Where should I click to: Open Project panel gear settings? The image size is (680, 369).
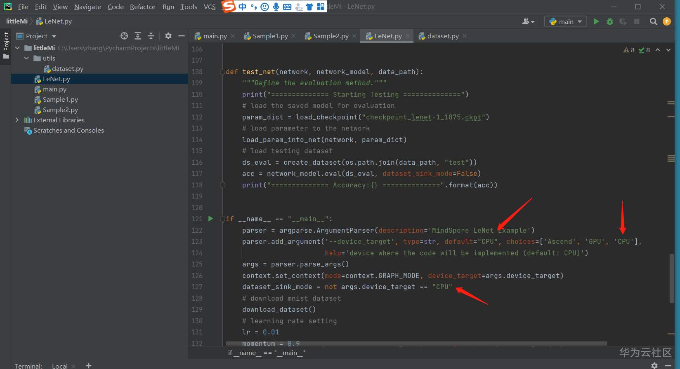[x=168, y=36]
